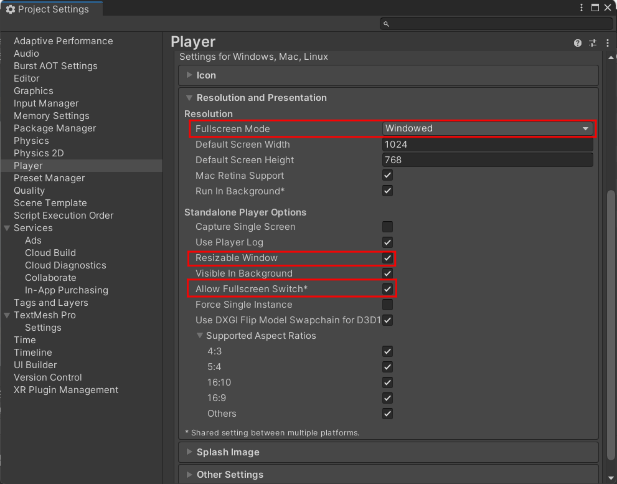Click the scroll-up arrow of Player panel
This screenshot has height=484, width=617.
611,58
